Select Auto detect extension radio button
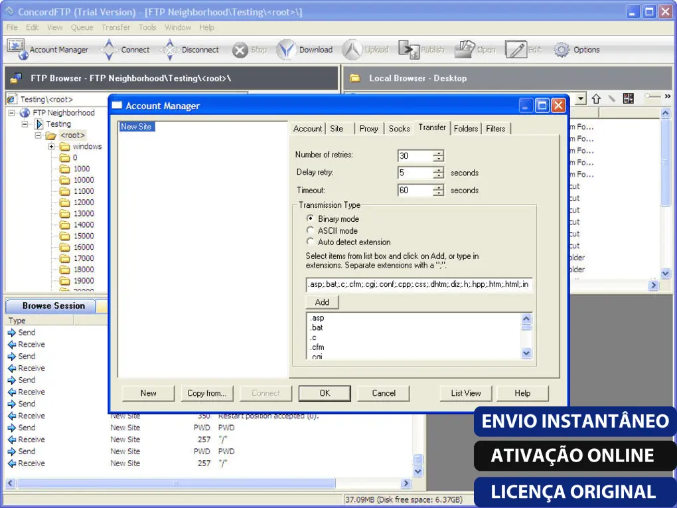677x508 pixels. point(310,242)
